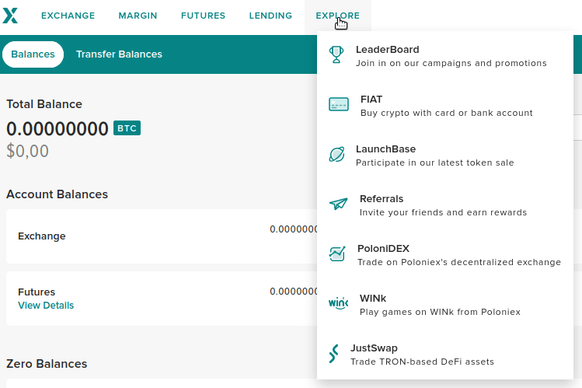Select 'Trade TRON-based DeFi assets' entry

pos(422,362)
